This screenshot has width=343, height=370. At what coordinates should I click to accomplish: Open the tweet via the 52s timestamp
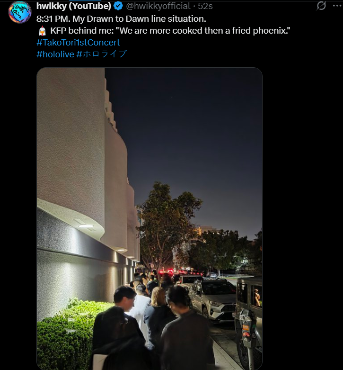(x=205, y=6)
